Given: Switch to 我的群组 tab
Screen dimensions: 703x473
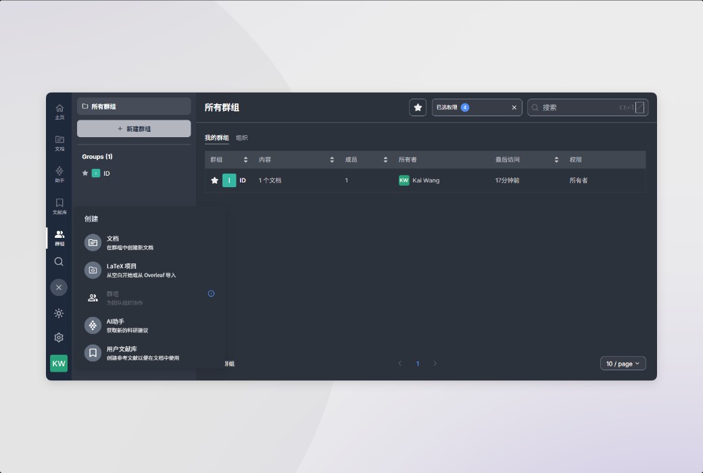Looking at the screenshot, I should tap(216, 138).
